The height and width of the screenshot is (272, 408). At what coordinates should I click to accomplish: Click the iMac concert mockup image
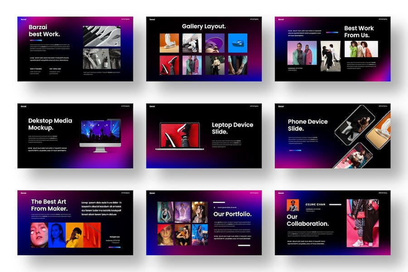tap(101, 135)
